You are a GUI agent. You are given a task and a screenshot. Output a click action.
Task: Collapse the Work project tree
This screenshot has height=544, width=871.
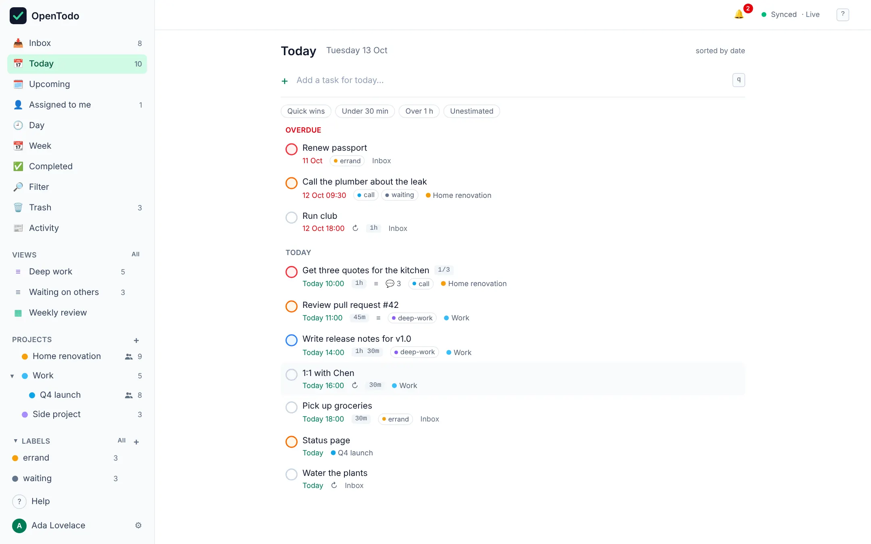click(x=12, y=376)
